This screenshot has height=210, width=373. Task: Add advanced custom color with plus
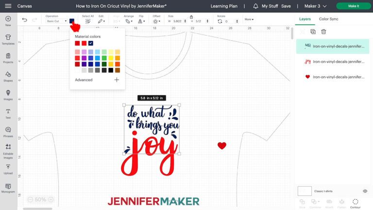pos(117,80)
